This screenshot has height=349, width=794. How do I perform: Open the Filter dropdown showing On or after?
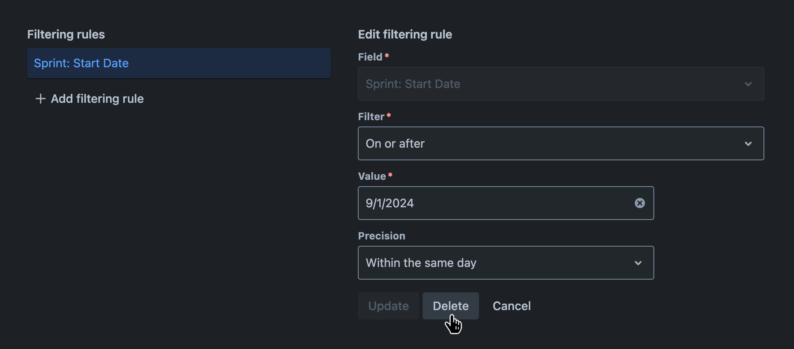561,143
